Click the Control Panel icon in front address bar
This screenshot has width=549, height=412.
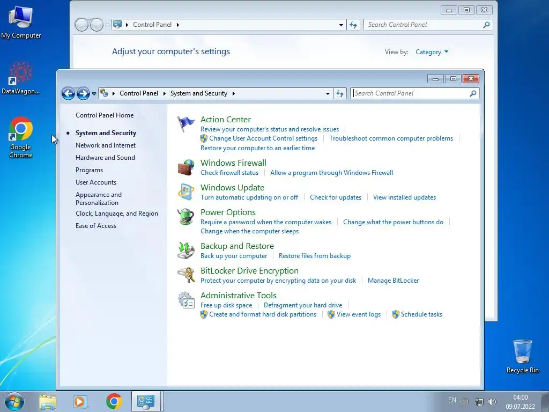104,93
